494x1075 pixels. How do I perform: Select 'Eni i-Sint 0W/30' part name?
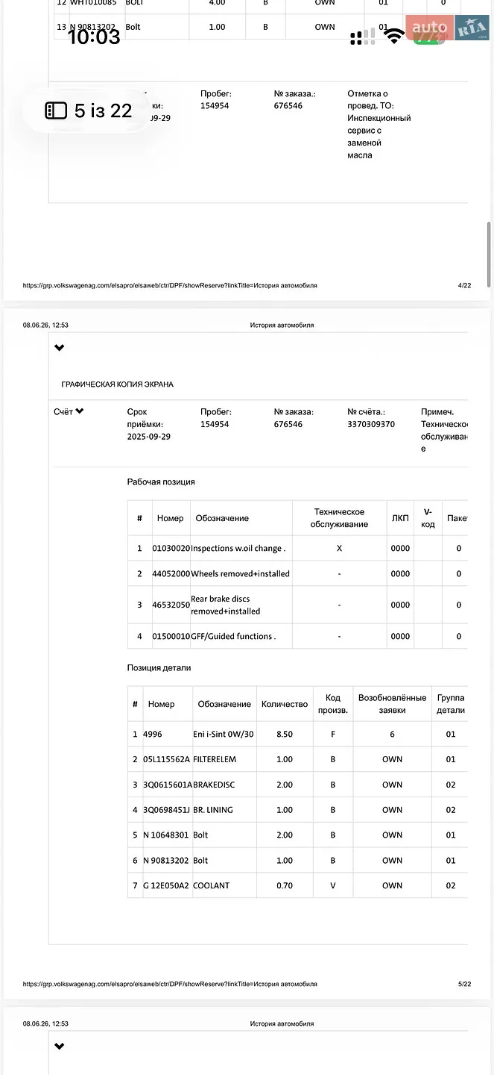[x=224, y=734]
